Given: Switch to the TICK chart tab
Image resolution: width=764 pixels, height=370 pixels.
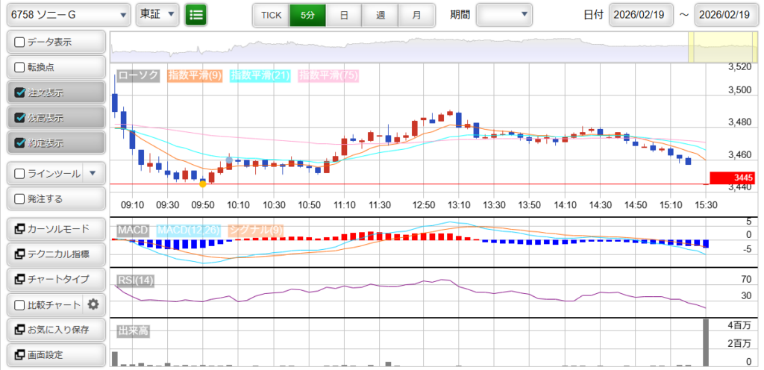Looking at the screenshot, I should click(271, 14).
